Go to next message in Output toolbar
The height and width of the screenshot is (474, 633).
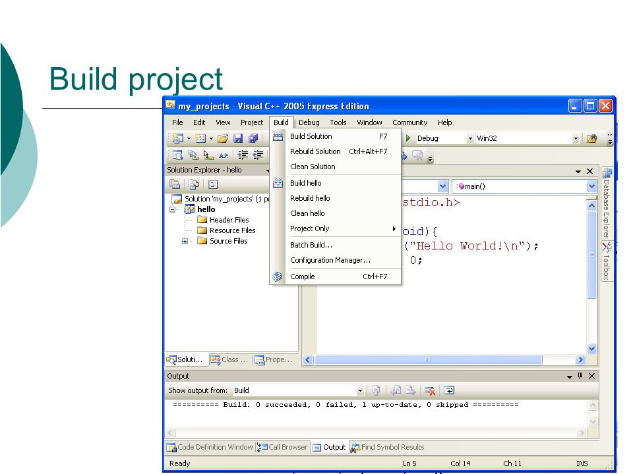411,390
